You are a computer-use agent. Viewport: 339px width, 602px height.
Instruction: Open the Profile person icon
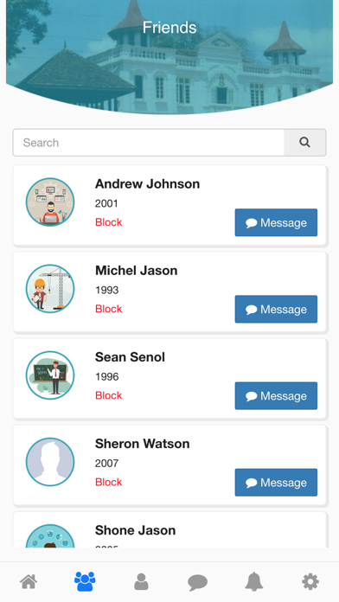pos(141,582)
